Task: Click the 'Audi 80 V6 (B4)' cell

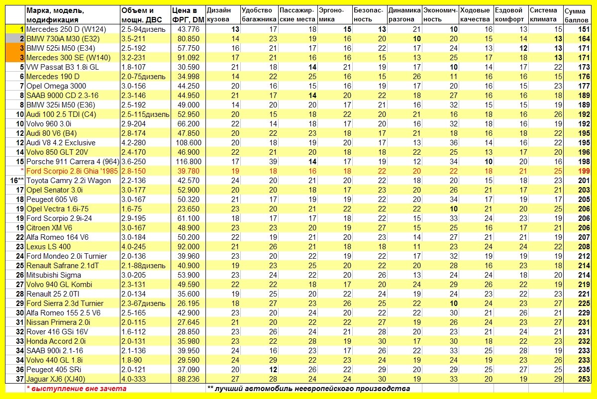Action: point(72,133)
